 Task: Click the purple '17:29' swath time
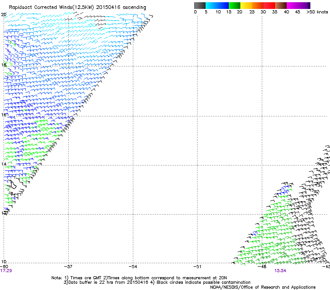6,271
